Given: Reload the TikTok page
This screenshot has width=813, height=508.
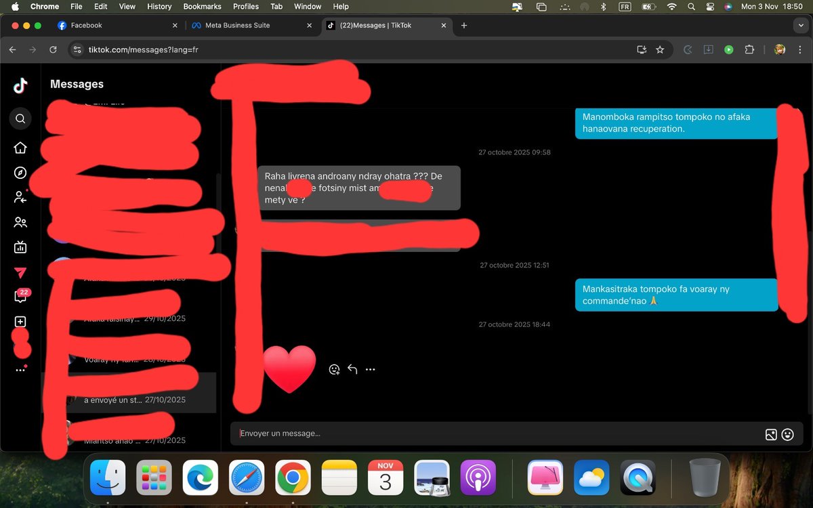Looking at the screenshot, I should coord(53,49).
